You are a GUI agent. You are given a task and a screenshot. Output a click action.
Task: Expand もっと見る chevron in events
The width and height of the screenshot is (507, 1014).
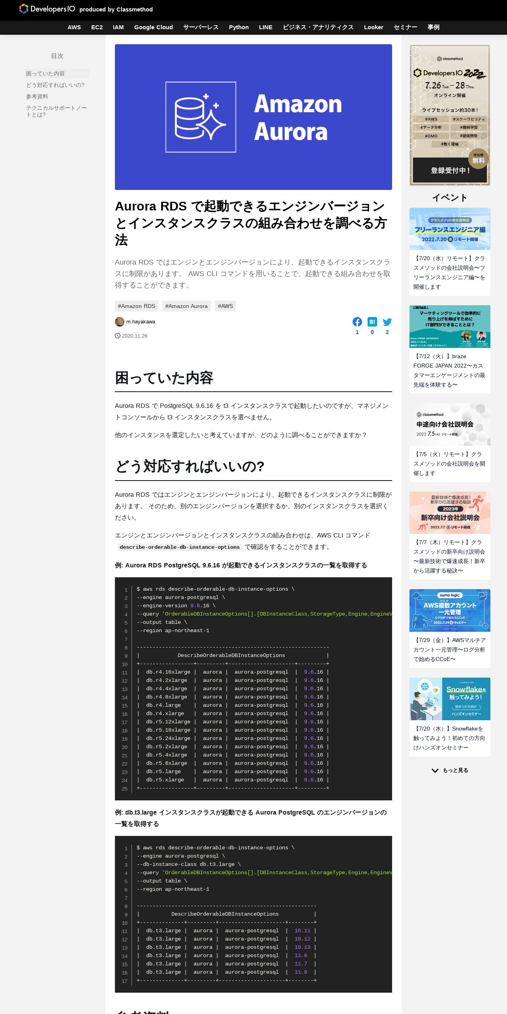click(435, 770)
